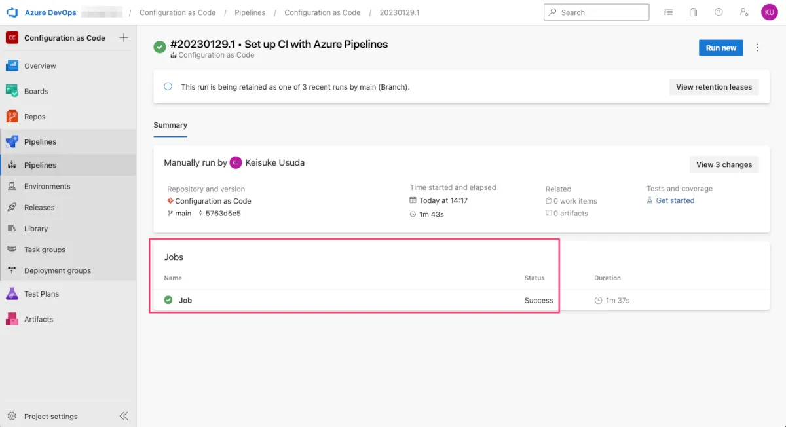786x427 pixels.
Task: Select the Summary tab
Action: 170,125
